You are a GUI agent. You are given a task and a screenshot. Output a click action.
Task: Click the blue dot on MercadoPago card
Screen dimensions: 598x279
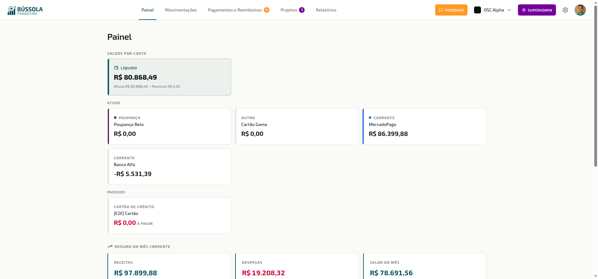point(370,118)
